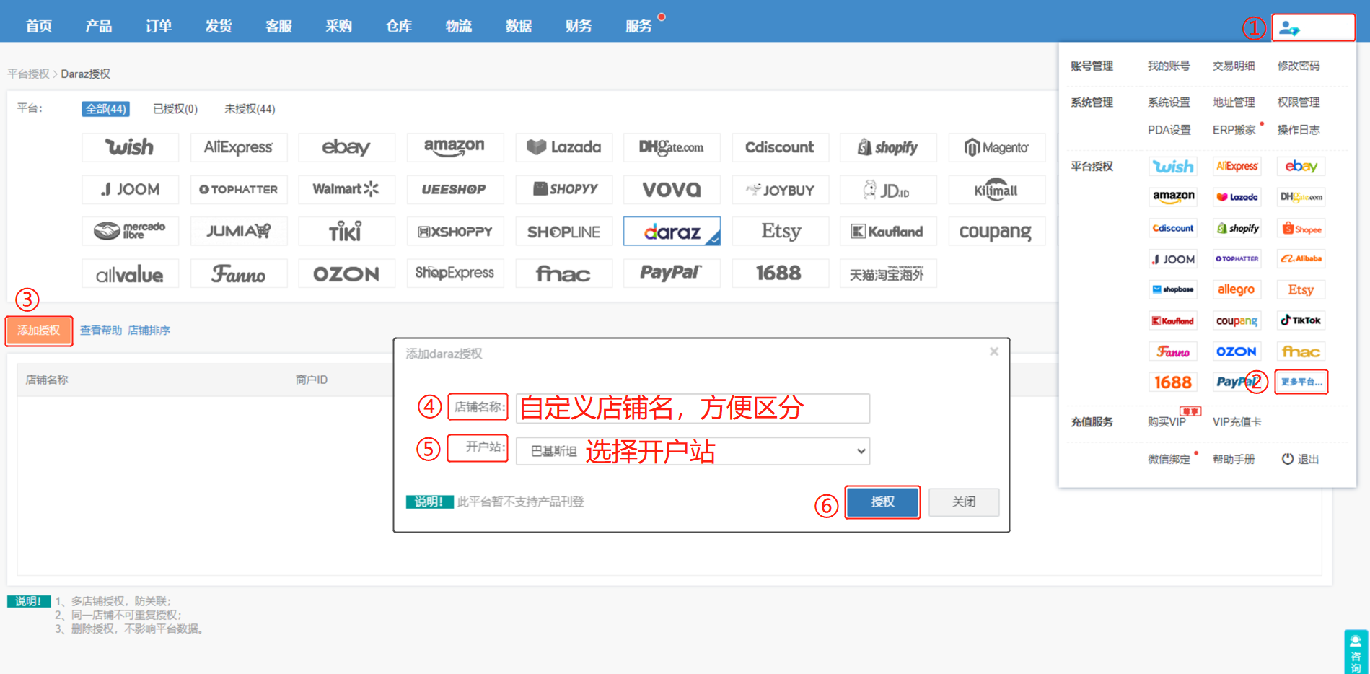Viewport: 1370px width, 674px height.
Task: Choose the Etsy tile in platform grid
Action: click(780, 231)
